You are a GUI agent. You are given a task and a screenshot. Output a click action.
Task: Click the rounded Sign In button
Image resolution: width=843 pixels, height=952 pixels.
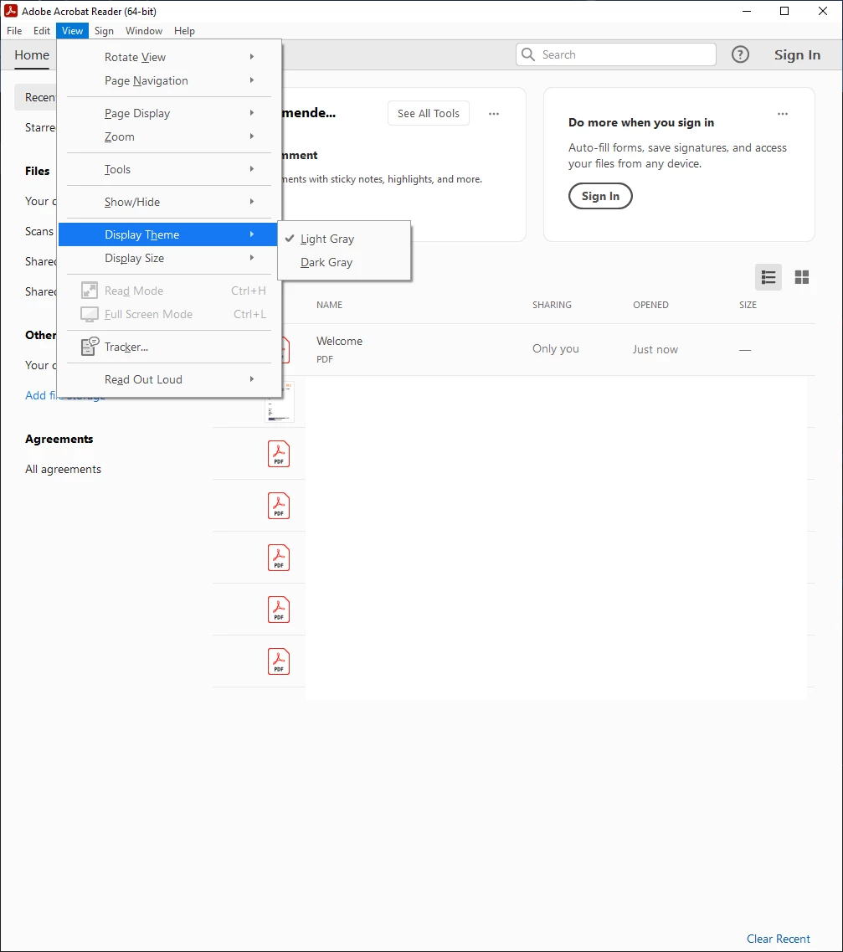[x=600, y=196]
